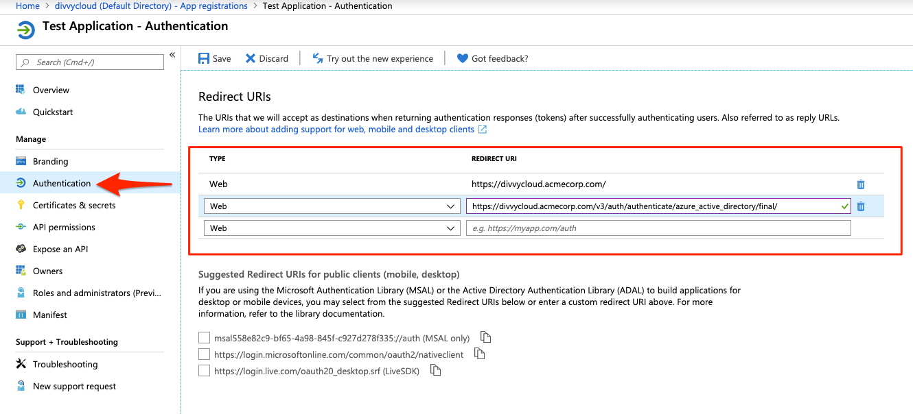Open New support request
The image size is (913, 414).
point(74,386)
